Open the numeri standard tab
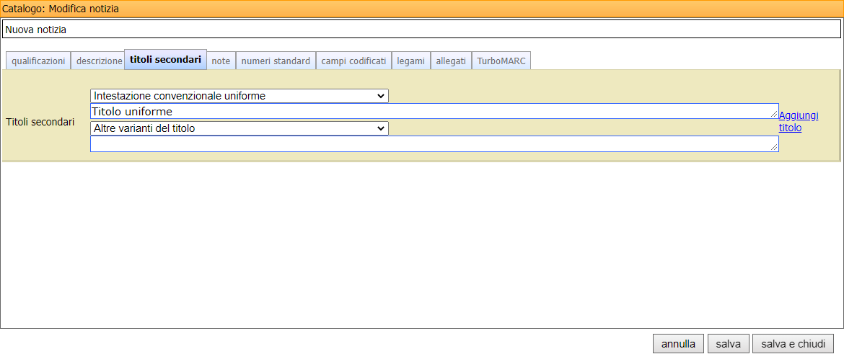The image size is (844, 354). tap(276, 61)
